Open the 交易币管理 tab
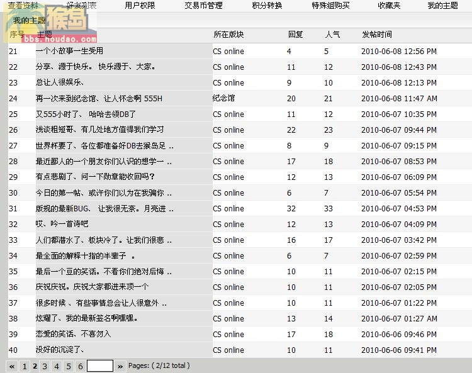Screen dimensions: 472x373 pos(203,6)
